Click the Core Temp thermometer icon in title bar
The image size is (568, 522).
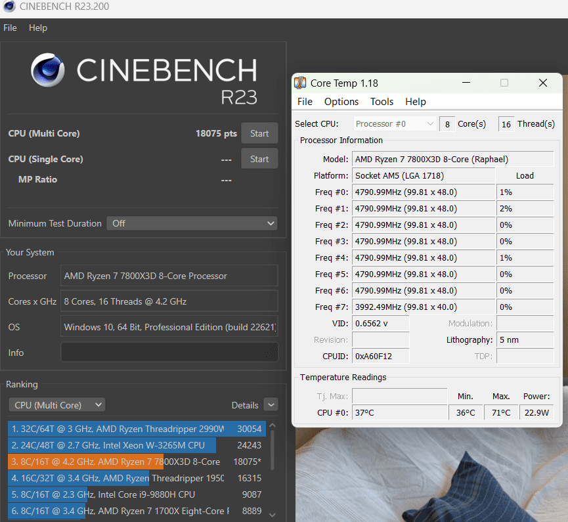click(300, 83)
